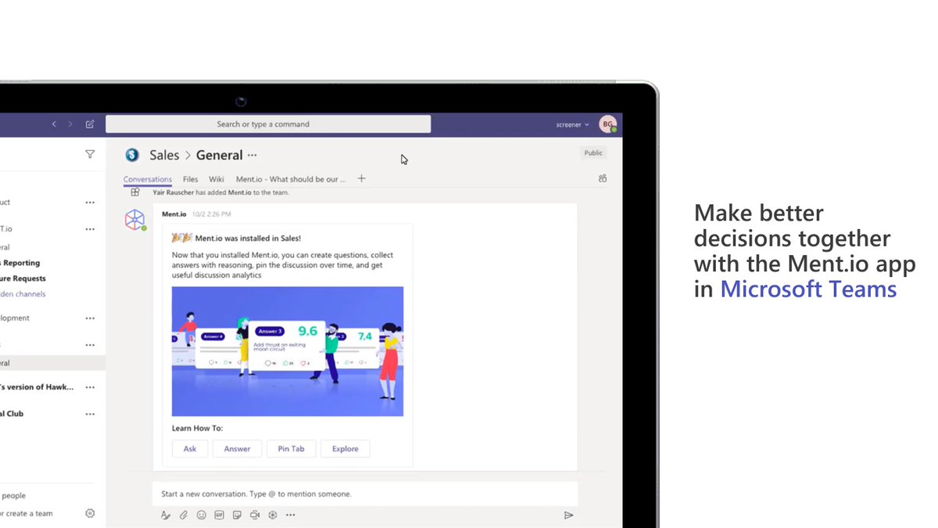Screen dimensions: 938x528
Task: Open more options for 'version of Hawk' team
Action: [x=90, y=386]
